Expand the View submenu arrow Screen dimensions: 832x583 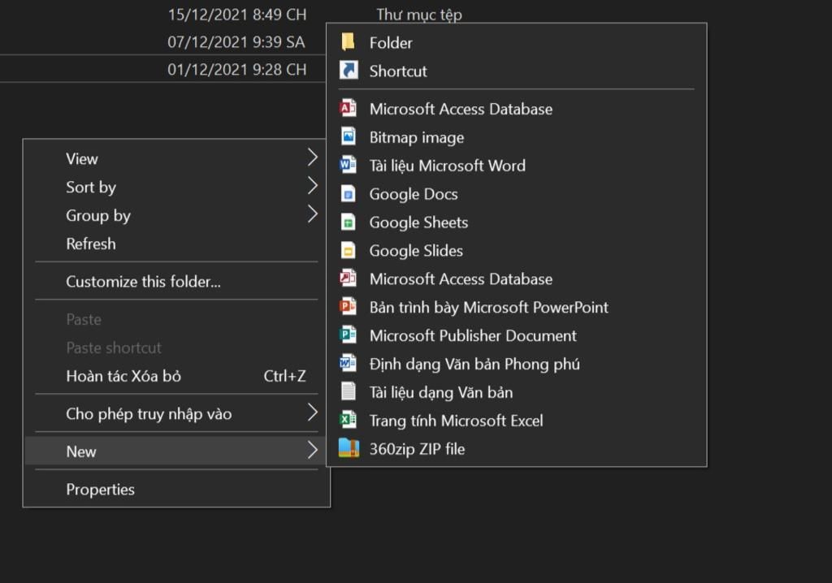[x=313, y=157]
